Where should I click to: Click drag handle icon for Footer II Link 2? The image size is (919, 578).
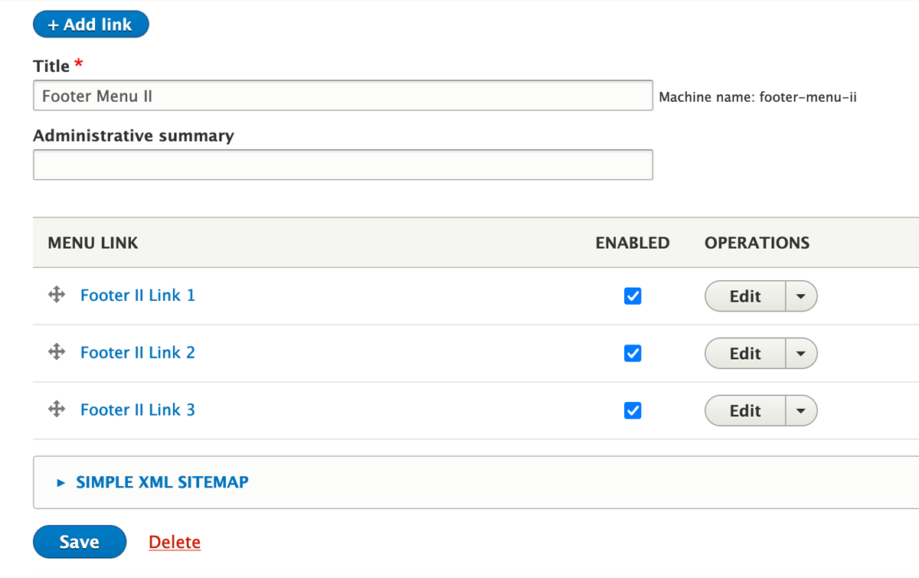(x=57, y=352)
